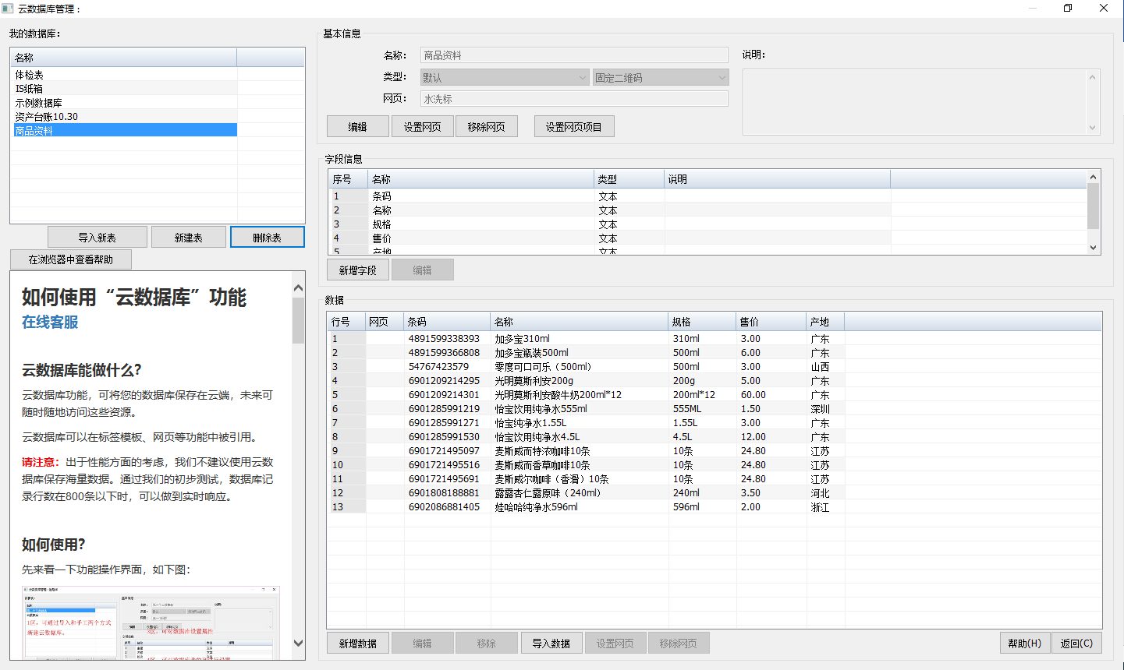1124x670 pixels.
Task: Open the 固定二维码 dropdown
Action: pyautogui.click(x=660, y=78)
